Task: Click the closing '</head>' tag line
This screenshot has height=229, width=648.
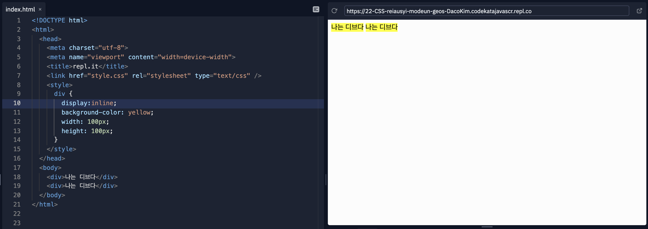Action: (x=52, y=158)
